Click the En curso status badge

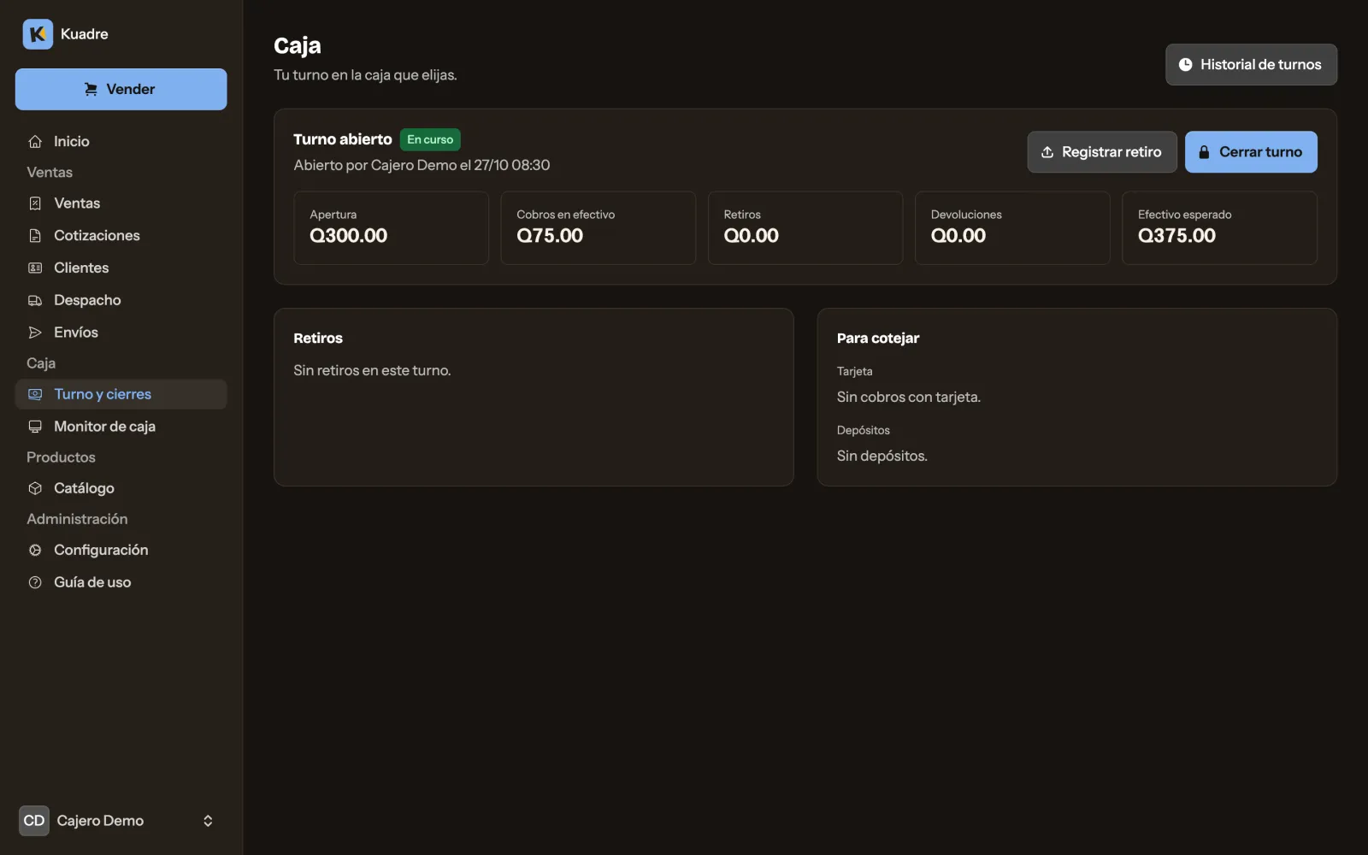click(x=430, y=139)
